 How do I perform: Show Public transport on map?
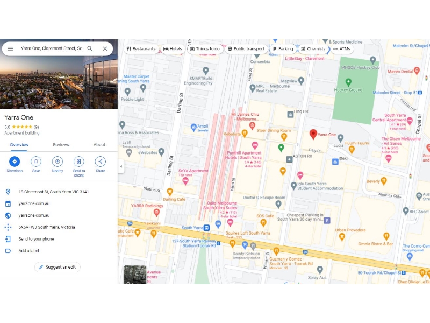246,49
